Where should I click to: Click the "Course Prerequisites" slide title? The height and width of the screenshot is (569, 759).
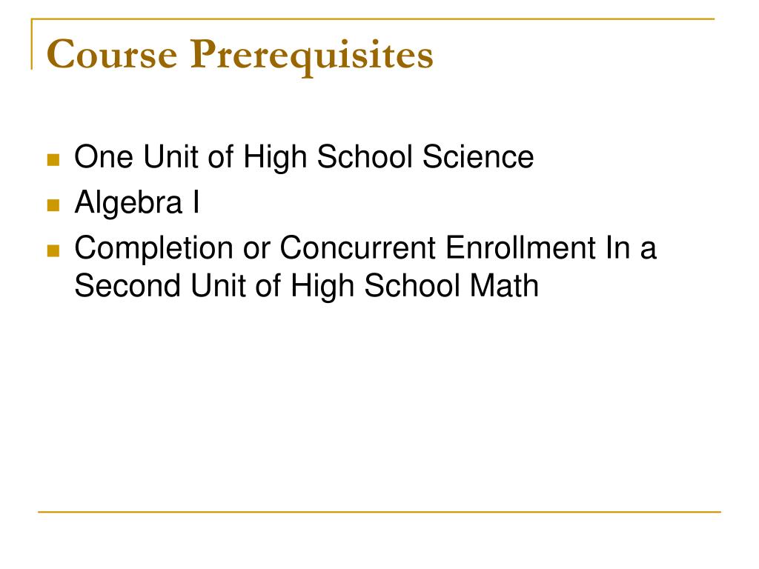pos(239,56)
